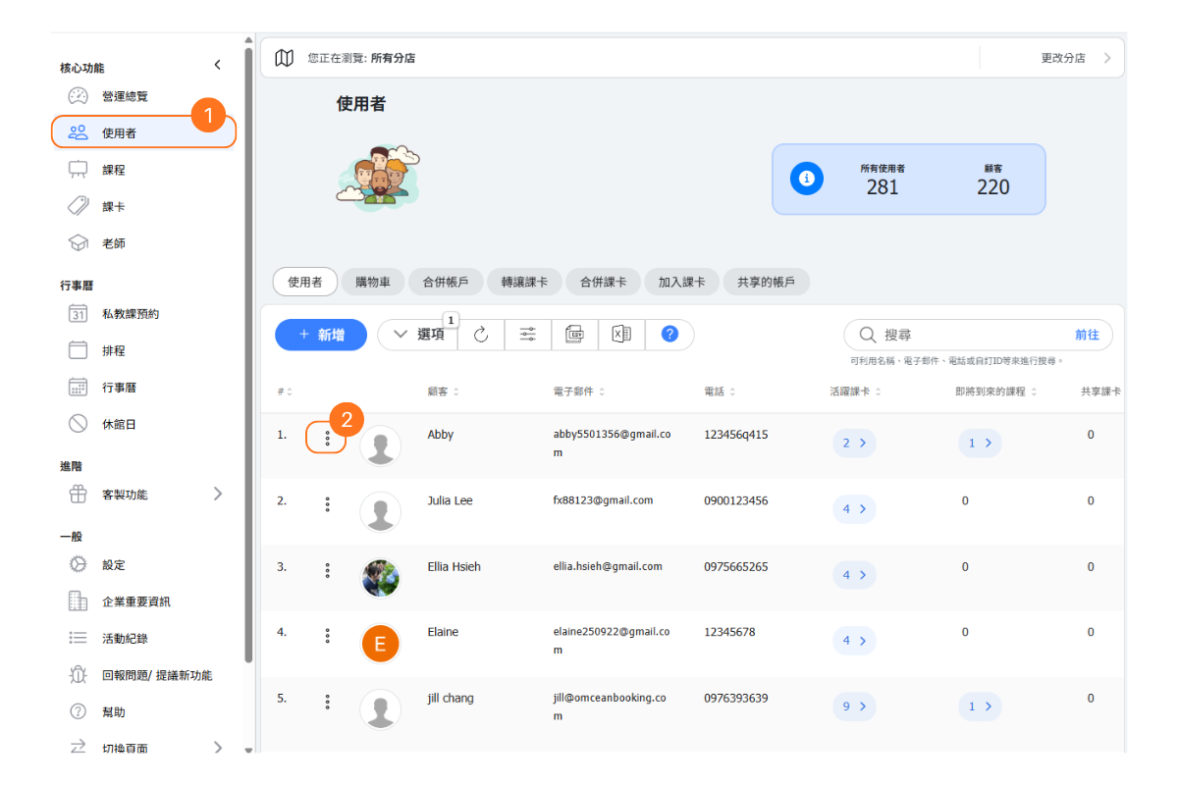Sort the table by the 顧客 column
The width and height of the screenshot is (1178, 785).
point(443,392)
